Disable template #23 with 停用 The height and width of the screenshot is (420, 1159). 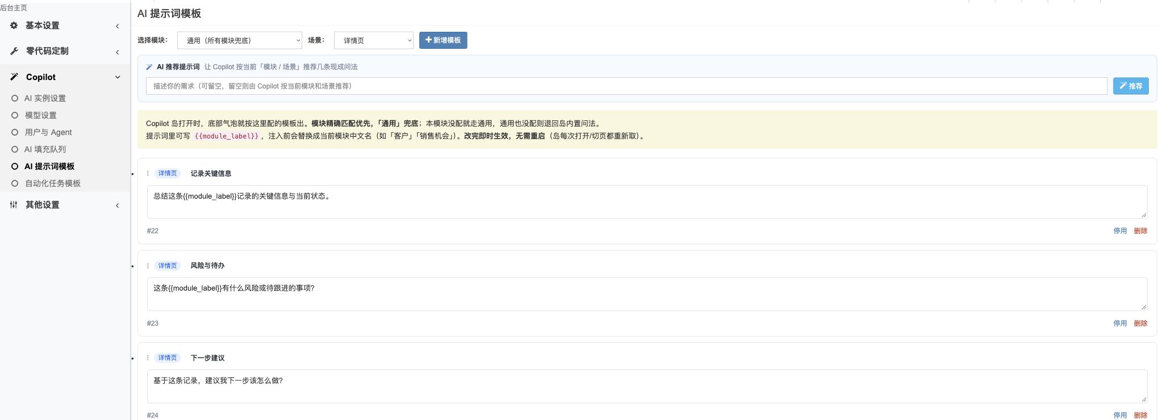click(x=1120, y=324)
